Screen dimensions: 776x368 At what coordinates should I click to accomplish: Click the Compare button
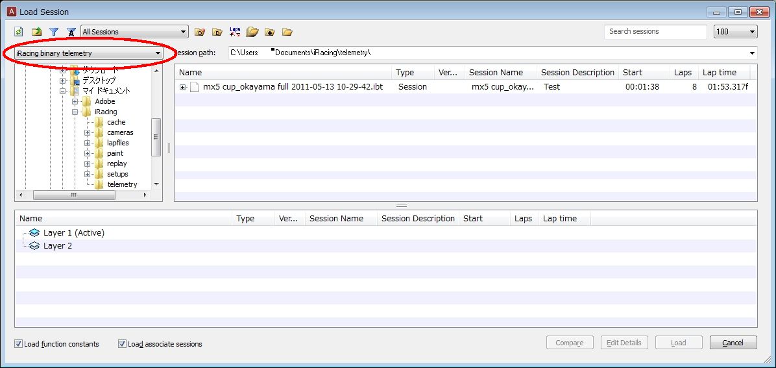tap(570, 343)
